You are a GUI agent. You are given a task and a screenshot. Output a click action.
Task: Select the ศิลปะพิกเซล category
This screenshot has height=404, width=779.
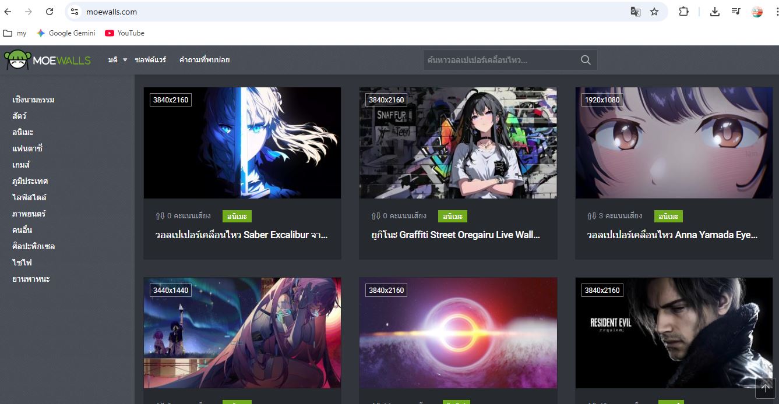click(x=33, y=246)
